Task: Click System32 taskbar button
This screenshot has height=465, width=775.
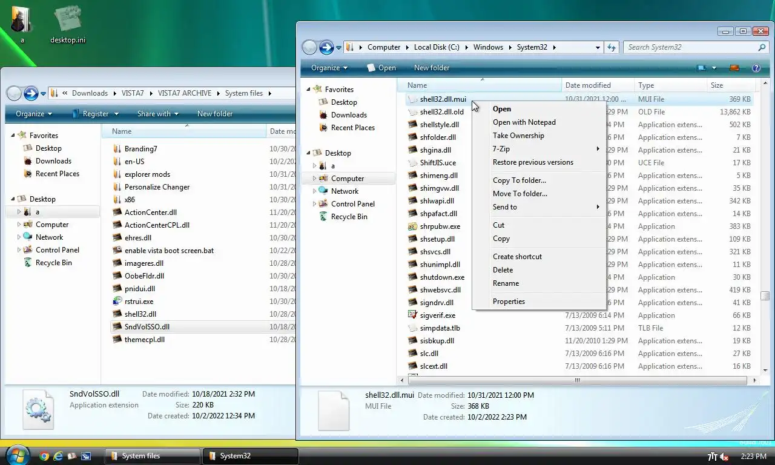Action: click(x=250, y=456)
